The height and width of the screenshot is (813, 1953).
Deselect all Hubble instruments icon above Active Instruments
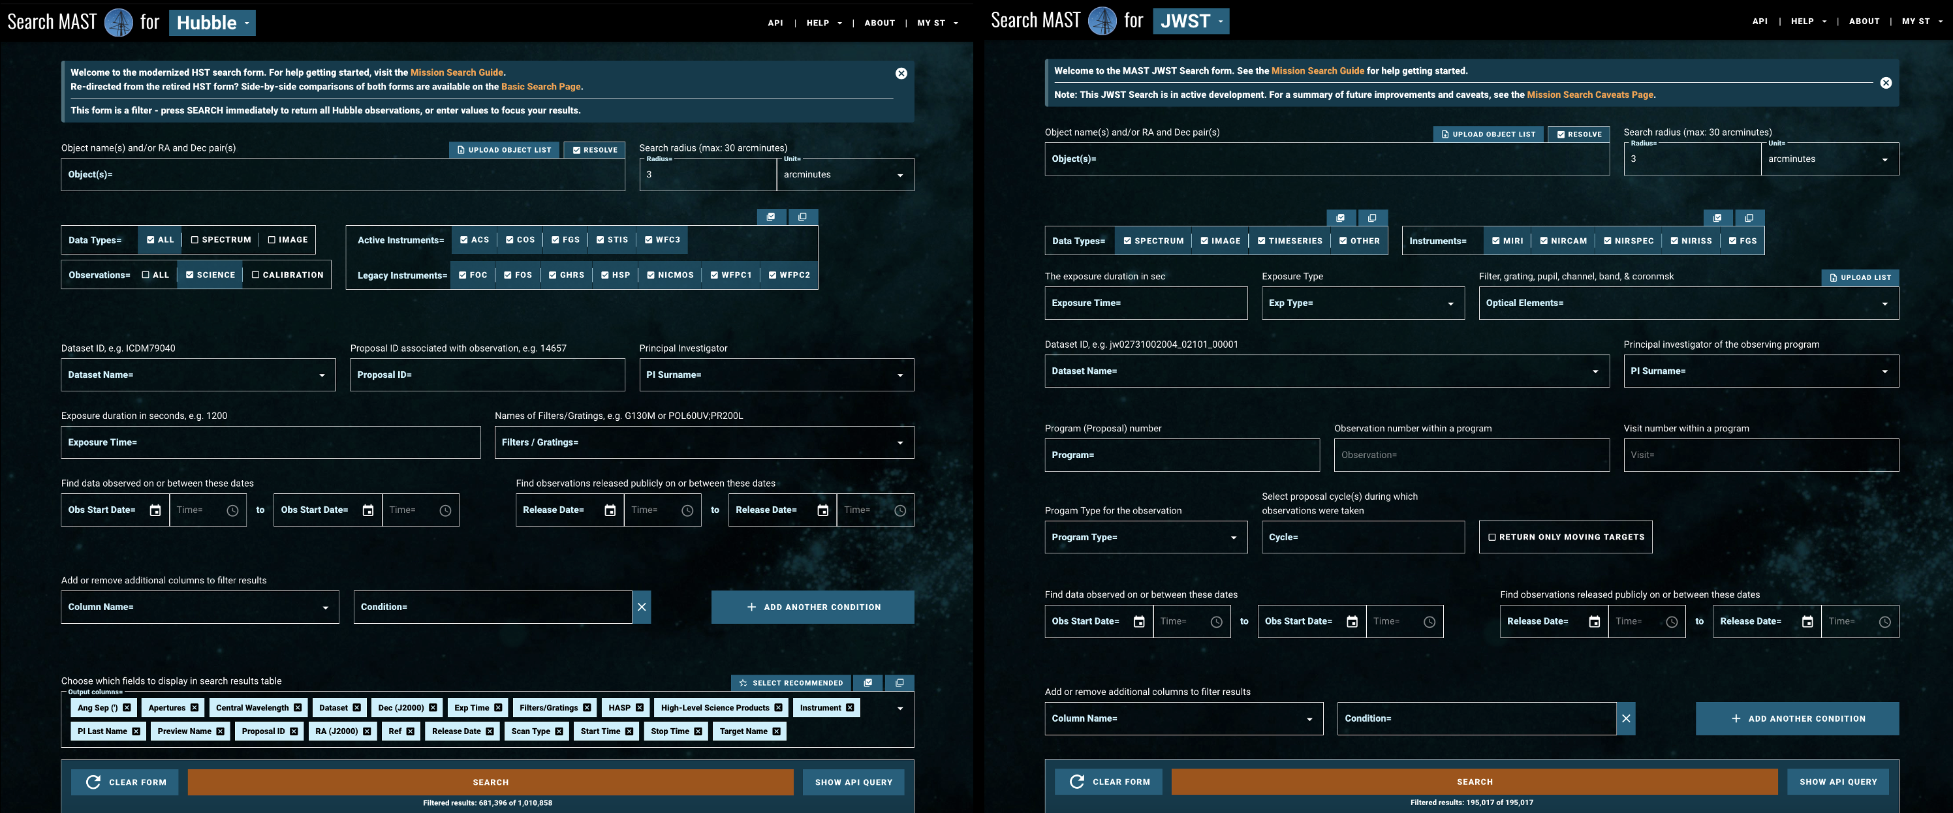802,217
